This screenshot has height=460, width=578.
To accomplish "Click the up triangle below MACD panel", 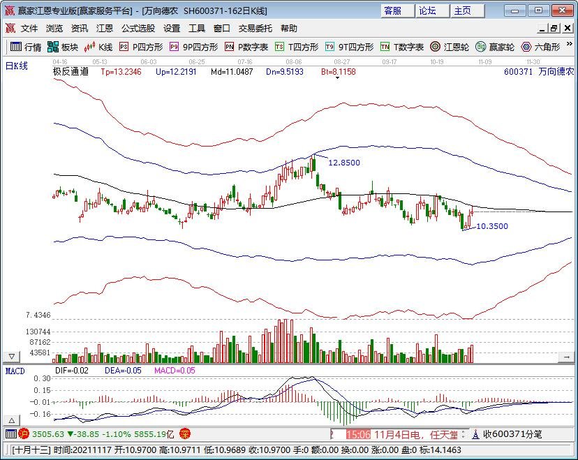I will pos(11,421).
